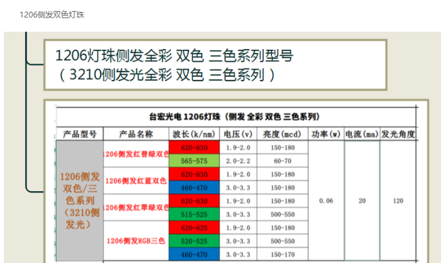Select red 620-630 cell in 红蓝双色 row
441x263 pixels.
point(194,174)
